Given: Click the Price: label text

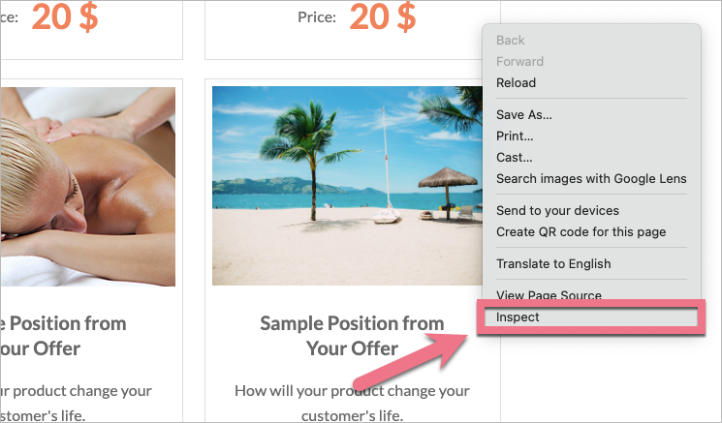Looking at the screenshot, I should [x=317, y=17].
